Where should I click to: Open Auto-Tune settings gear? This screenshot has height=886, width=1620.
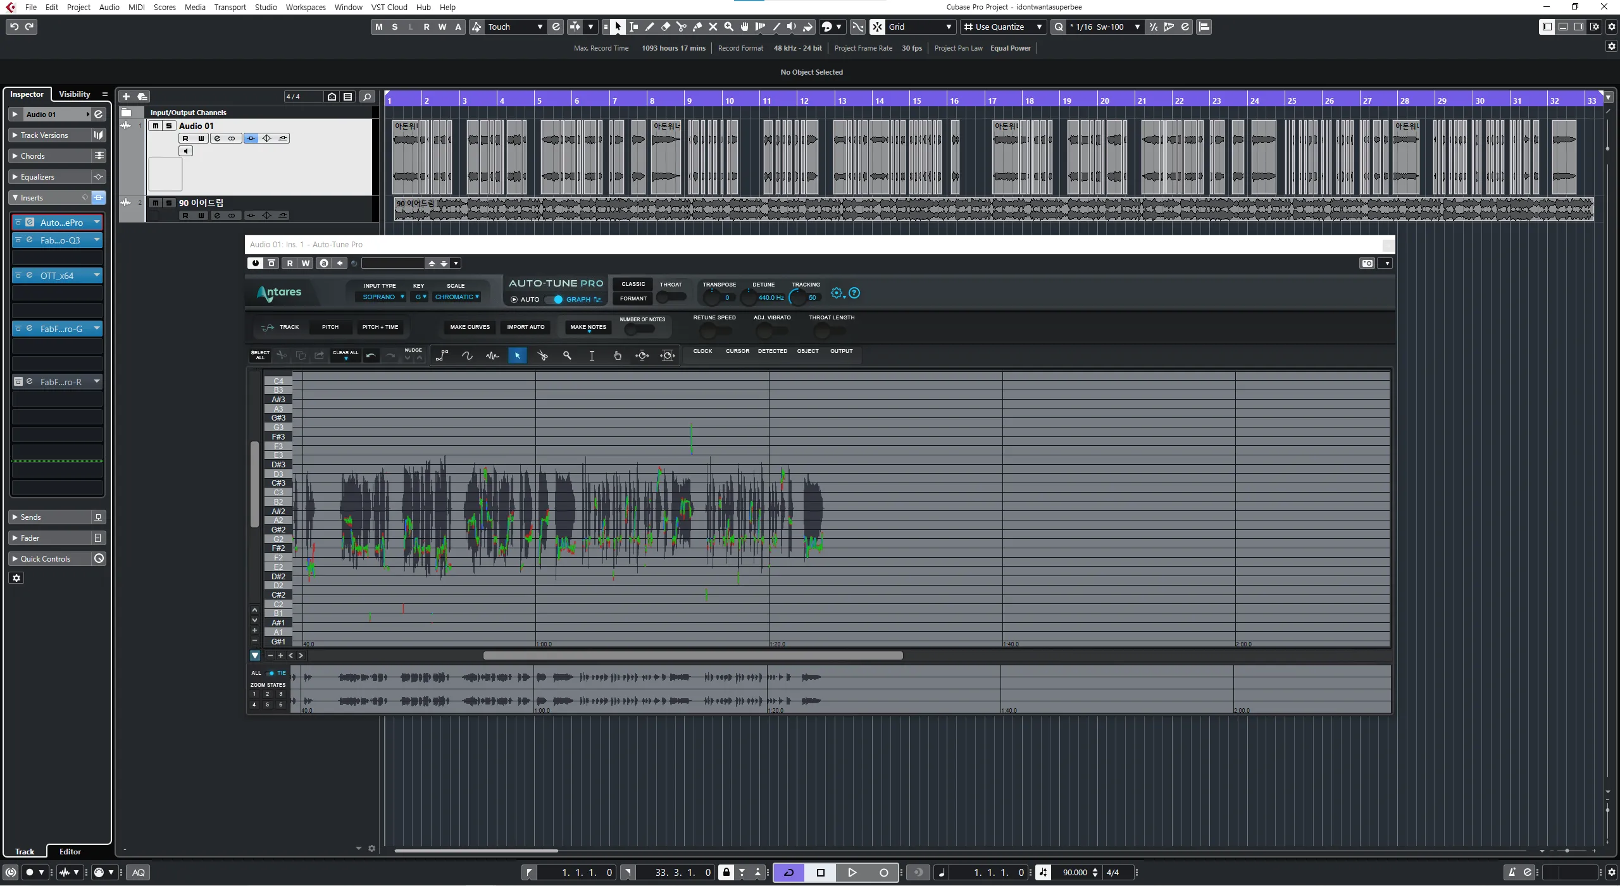pyautogui.click(x=837, y=293)
